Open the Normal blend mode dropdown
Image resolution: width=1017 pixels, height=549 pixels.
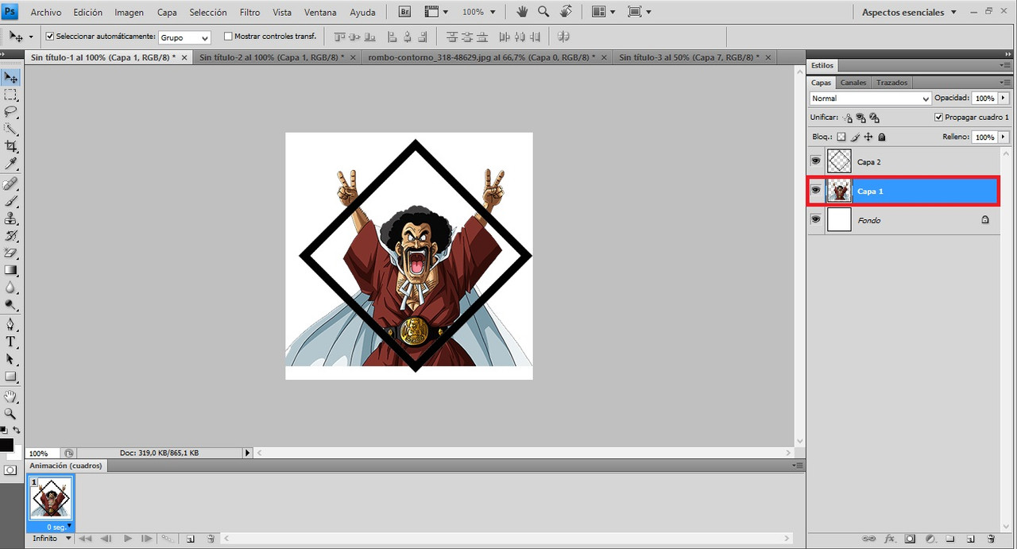click(x=870, y=99)
